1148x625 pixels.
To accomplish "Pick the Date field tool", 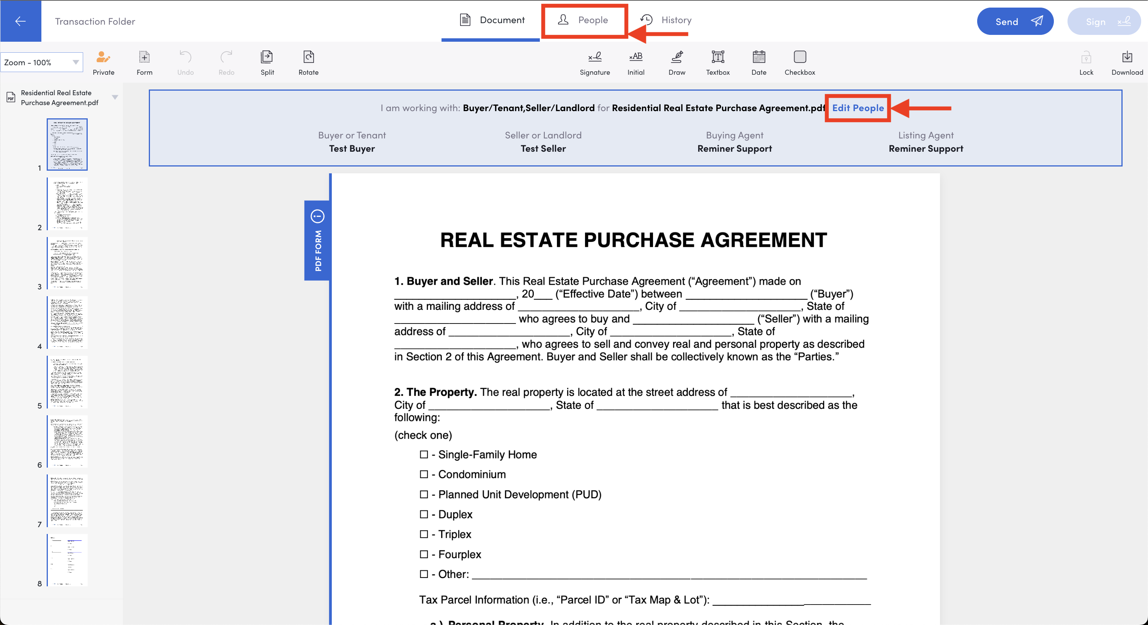I will (x=758, y=57).
